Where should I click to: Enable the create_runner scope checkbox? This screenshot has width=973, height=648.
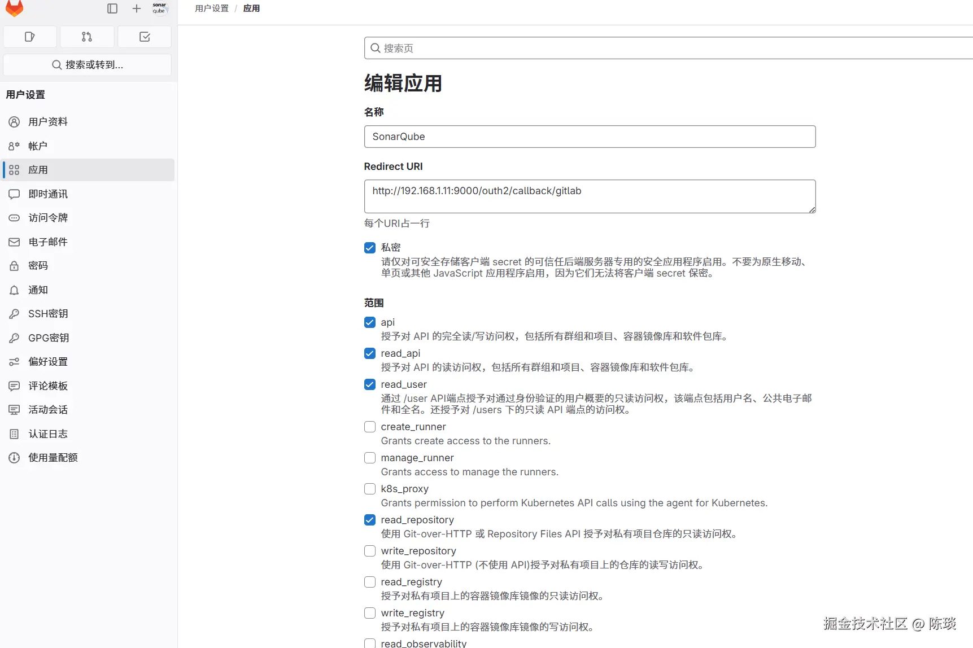370,427
